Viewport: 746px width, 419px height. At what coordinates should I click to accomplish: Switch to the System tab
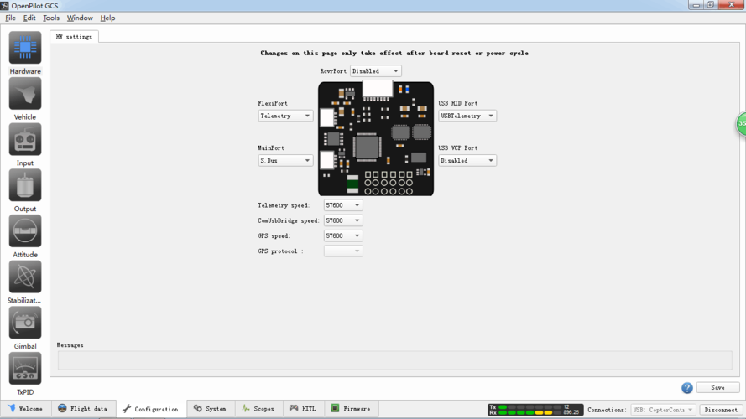[x=211, y=409]
